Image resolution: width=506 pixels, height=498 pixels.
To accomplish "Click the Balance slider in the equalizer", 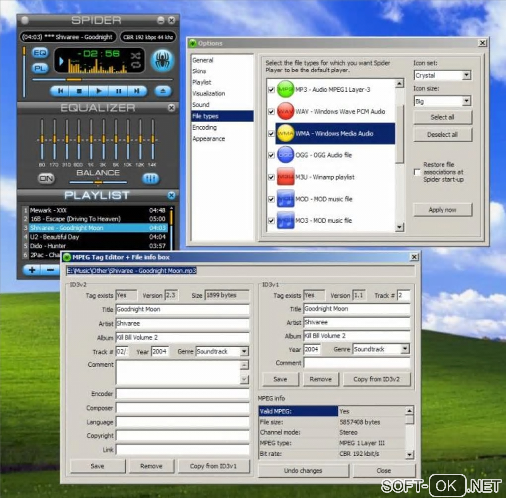I will [98, 183].
